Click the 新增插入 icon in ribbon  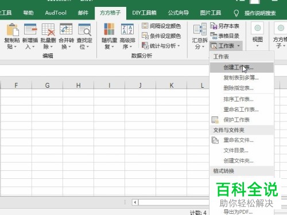[x=30, y=30]
